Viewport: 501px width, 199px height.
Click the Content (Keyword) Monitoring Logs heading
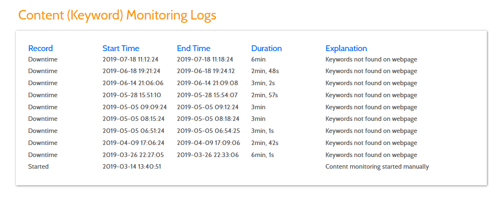(117, 15)
